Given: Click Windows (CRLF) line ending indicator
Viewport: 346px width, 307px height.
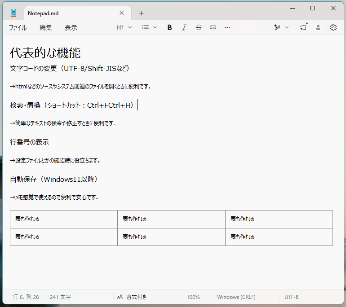Looking at the screenshot, I should pyautogui.click(x=236, y=297).
